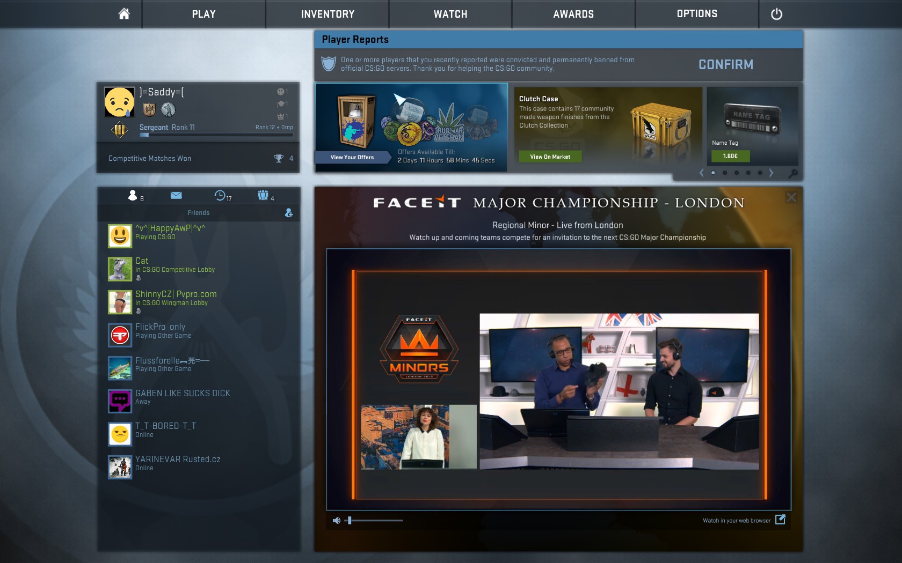Select friend Flussforelle in the list
The image size is (902, 563).
tap(199, 368)
